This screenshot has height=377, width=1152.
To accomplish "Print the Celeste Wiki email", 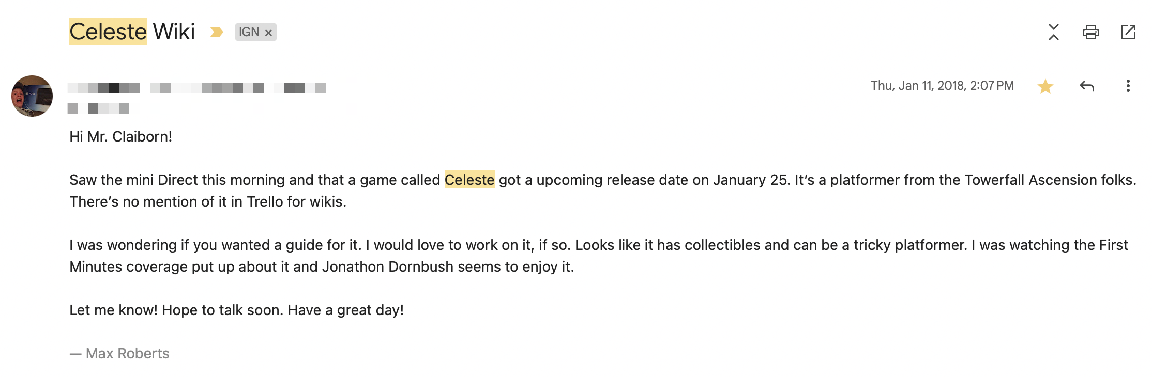I will click(1090, 32).
